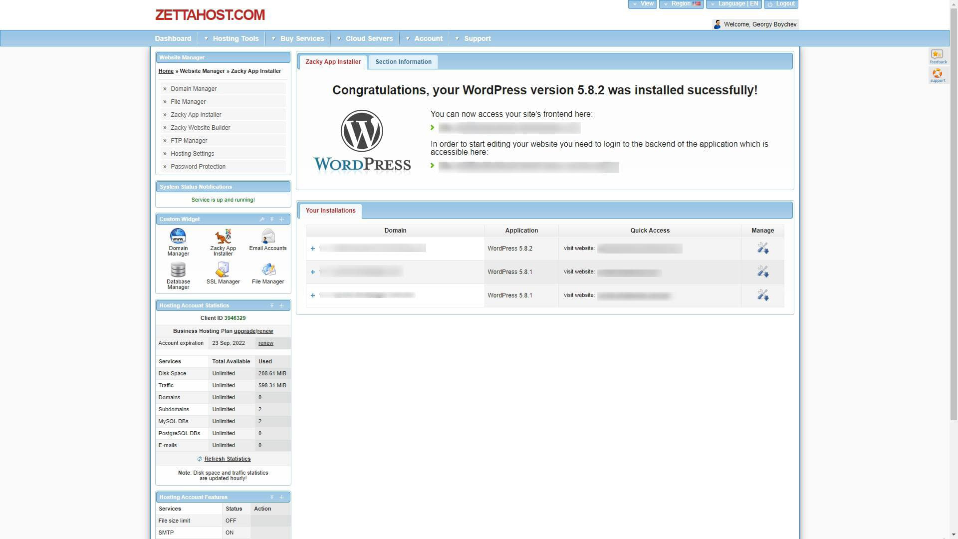Open the Account menu

(424, 38)
